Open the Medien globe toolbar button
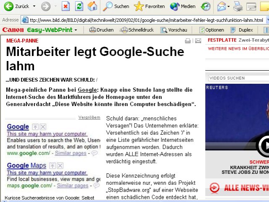The image size is (269, 202). coord(183,6)
